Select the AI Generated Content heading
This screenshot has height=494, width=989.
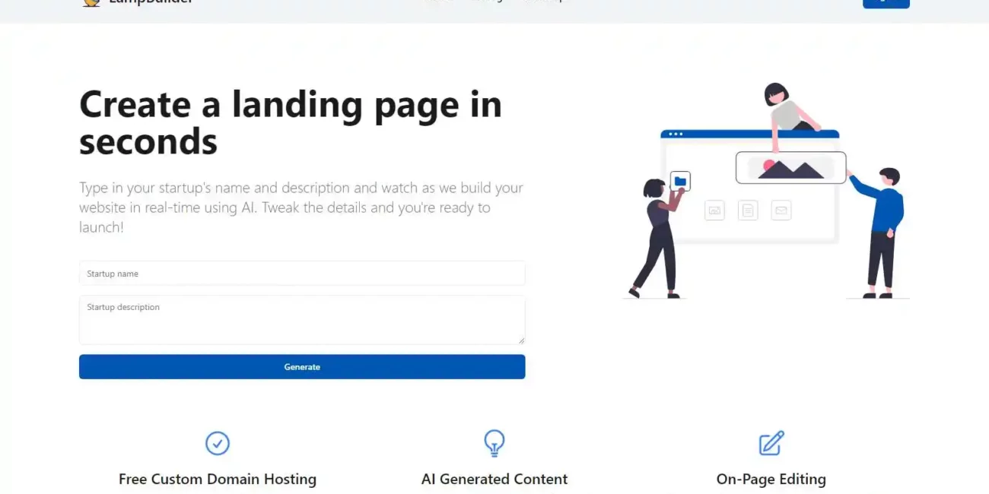pos(494,479)
